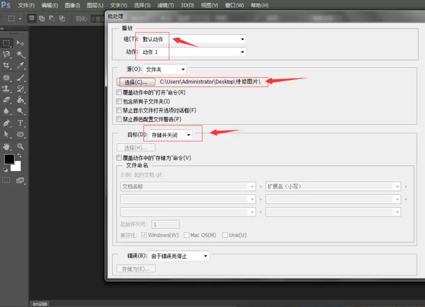
Task: Toggle 禁止显示文件打开选项对话框(F) checkbox
Action: tap(119, 110)
